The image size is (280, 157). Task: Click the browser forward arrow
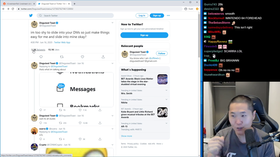[8, 9]
